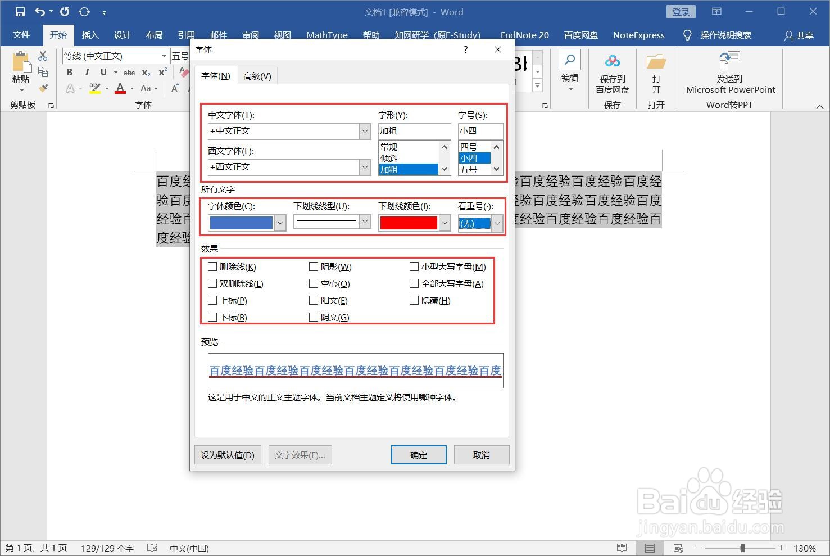The width and height of the screenshot is (830, 556).
Task: Open the 下划线线型 dropdown
Action: 365,222
